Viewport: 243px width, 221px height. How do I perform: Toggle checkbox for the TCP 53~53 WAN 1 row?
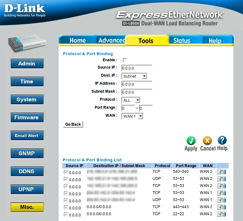(66, 193)
